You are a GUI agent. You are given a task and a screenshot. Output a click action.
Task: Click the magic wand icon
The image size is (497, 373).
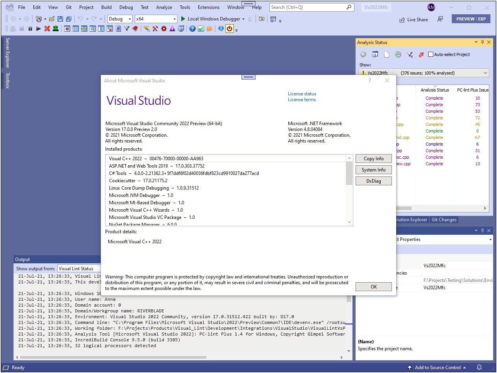(x=147, y=29)
